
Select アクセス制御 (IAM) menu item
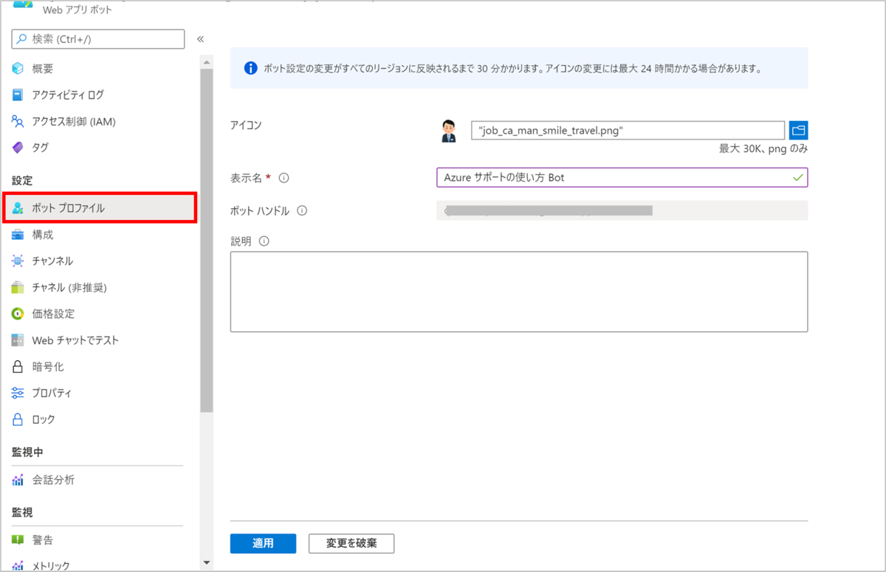(x=74, y=121)
